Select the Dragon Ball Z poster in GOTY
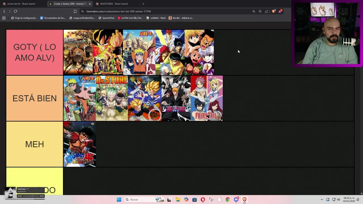This screenshot has height=204, width=363. tap(108, 52)
